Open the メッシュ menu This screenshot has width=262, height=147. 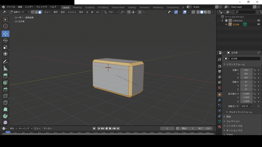(72, 12)
